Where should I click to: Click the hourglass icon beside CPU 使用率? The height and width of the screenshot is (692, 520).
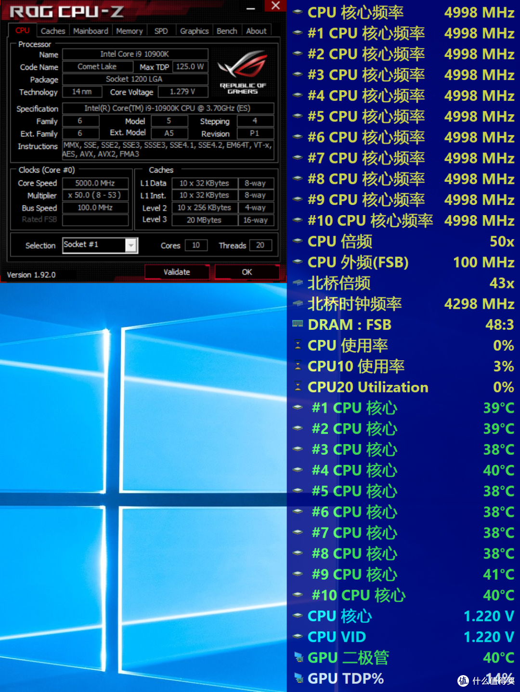[x=298, y=345]
